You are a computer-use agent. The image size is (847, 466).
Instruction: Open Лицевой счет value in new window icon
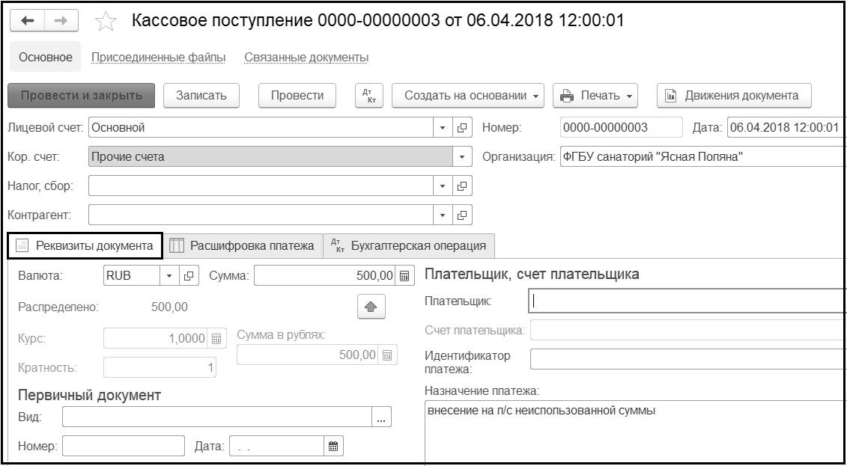pyautogui.click(x=462, y=128)
